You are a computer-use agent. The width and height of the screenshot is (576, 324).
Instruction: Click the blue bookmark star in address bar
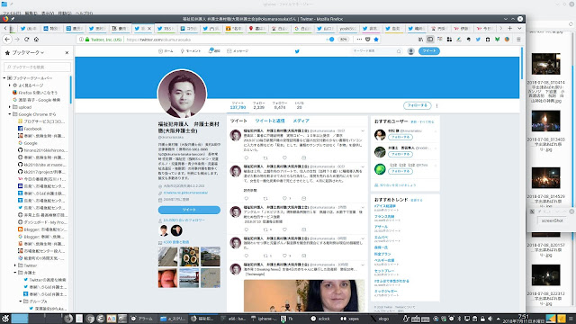click(x=376, y=40)
